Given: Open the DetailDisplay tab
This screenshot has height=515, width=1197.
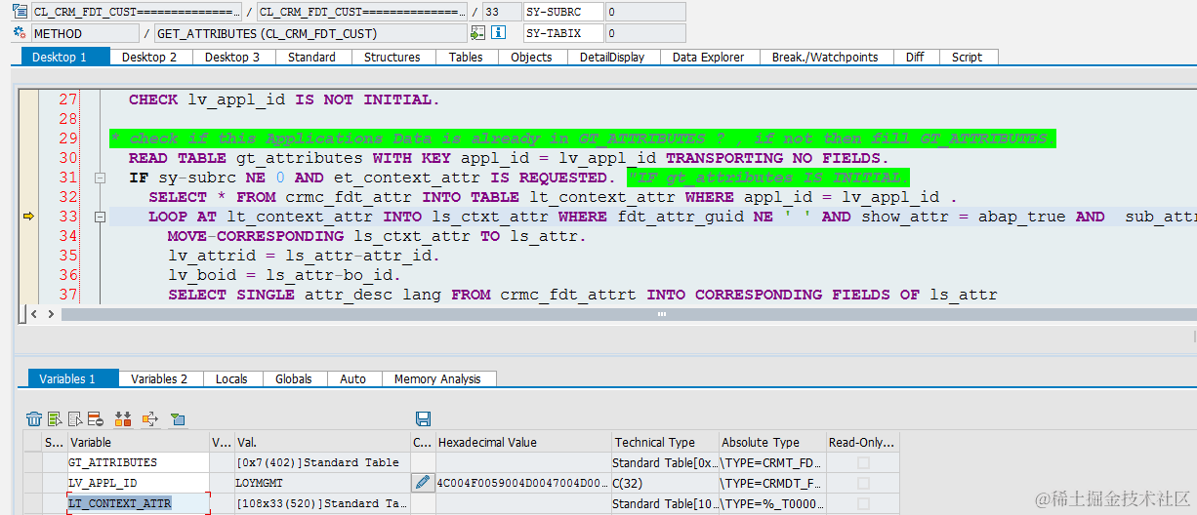Looking at the screenshot, I should point(612,57).
